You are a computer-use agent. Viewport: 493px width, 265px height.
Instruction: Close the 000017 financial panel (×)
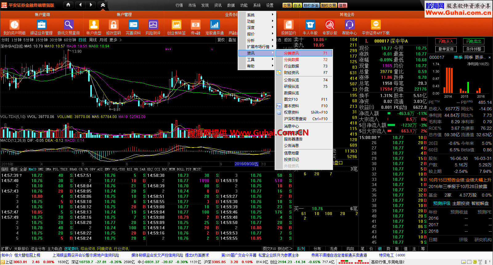click(x=490, y=57)
